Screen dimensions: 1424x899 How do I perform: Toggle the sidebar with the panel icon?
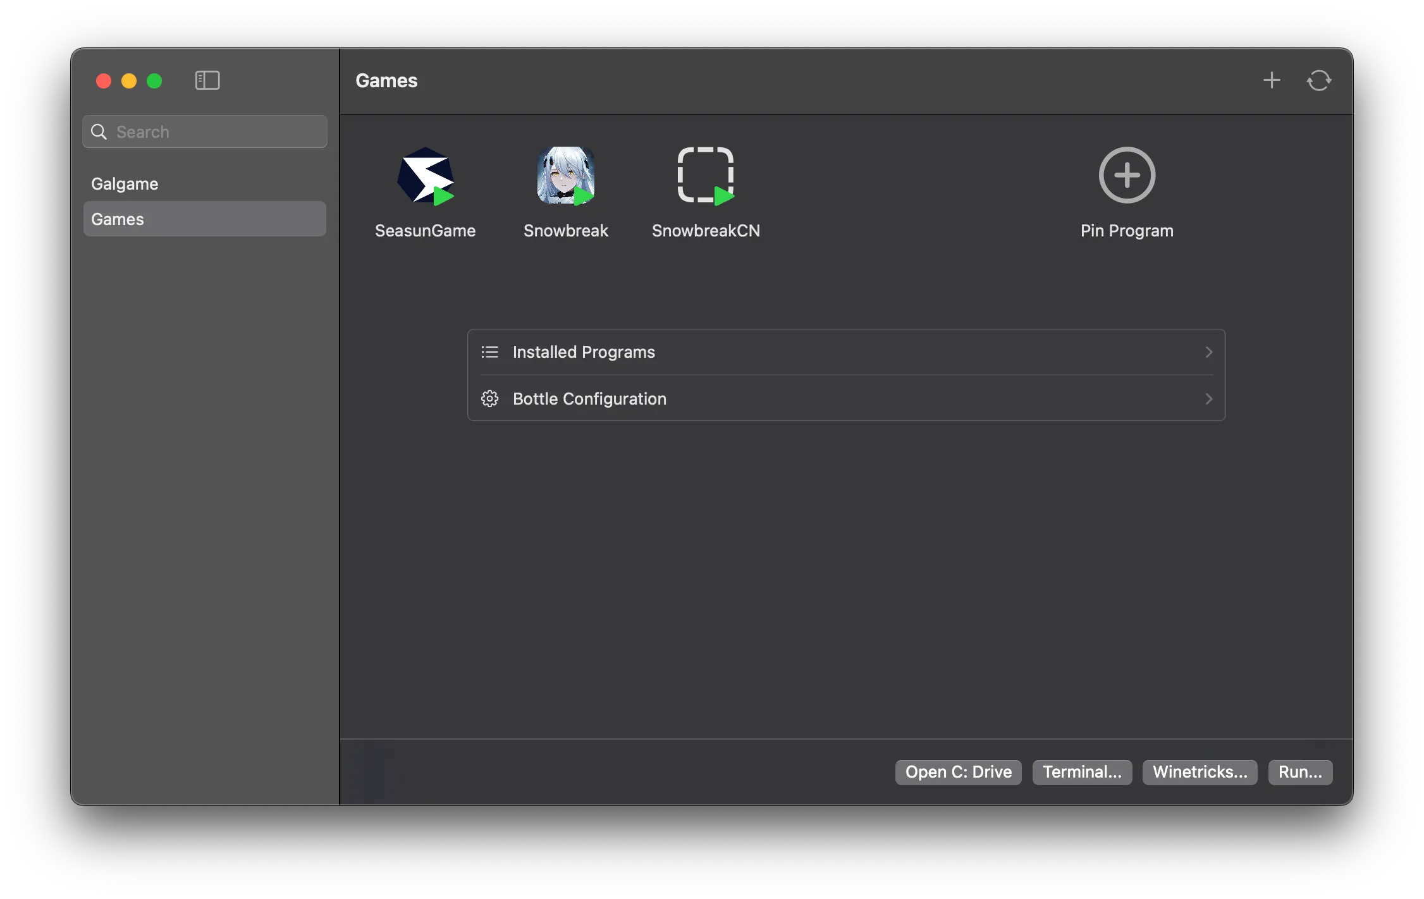pos(207,80)
